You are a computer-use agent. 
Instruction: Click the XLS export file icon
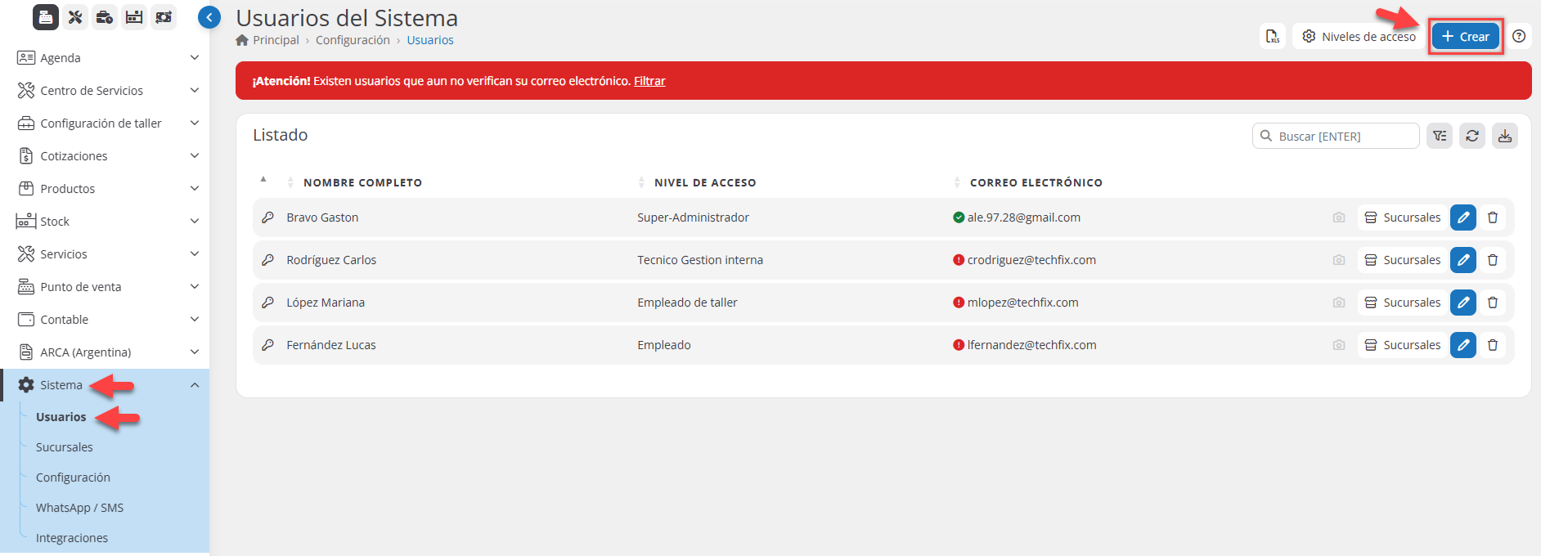pos(1273,37)
